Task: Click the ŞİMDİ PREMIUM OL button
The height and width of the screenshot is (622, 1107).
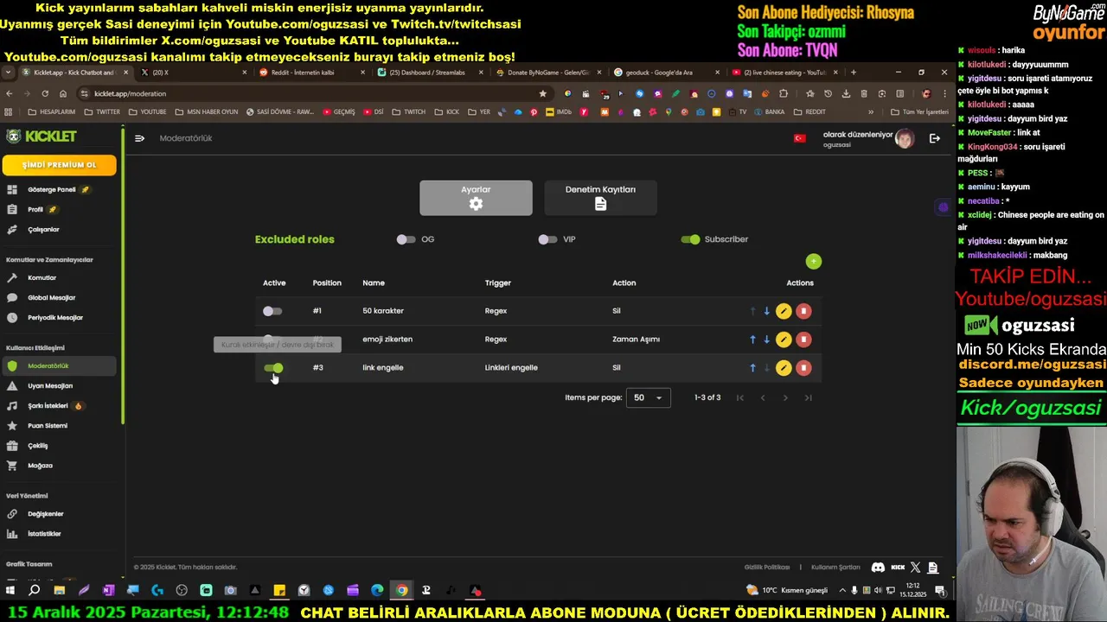Action: [x=60, y=165]
